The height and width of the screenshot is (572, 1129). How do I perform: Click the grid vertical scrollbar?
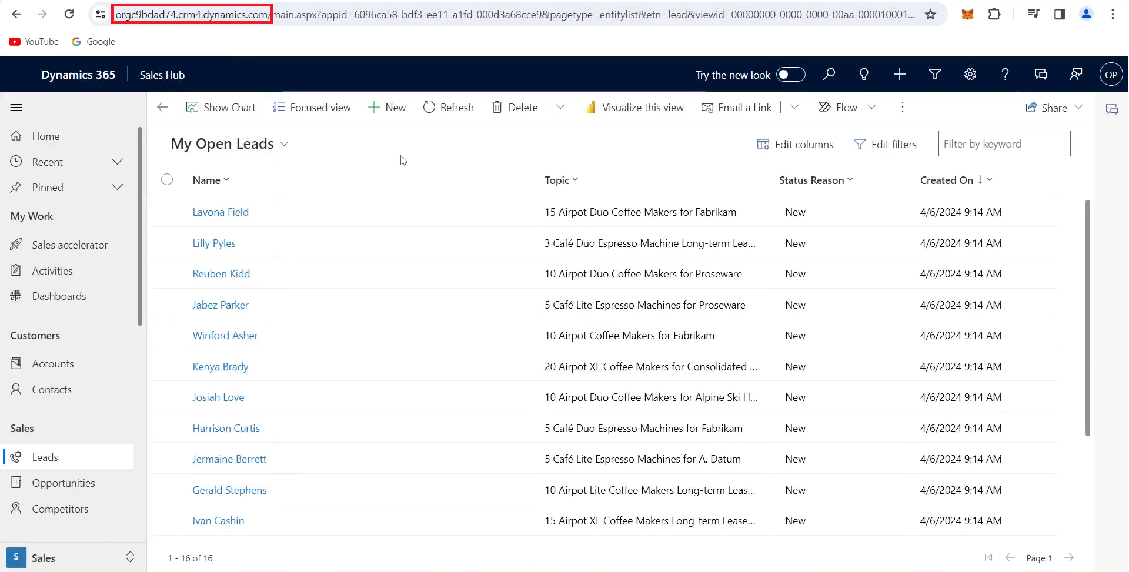1087,317
